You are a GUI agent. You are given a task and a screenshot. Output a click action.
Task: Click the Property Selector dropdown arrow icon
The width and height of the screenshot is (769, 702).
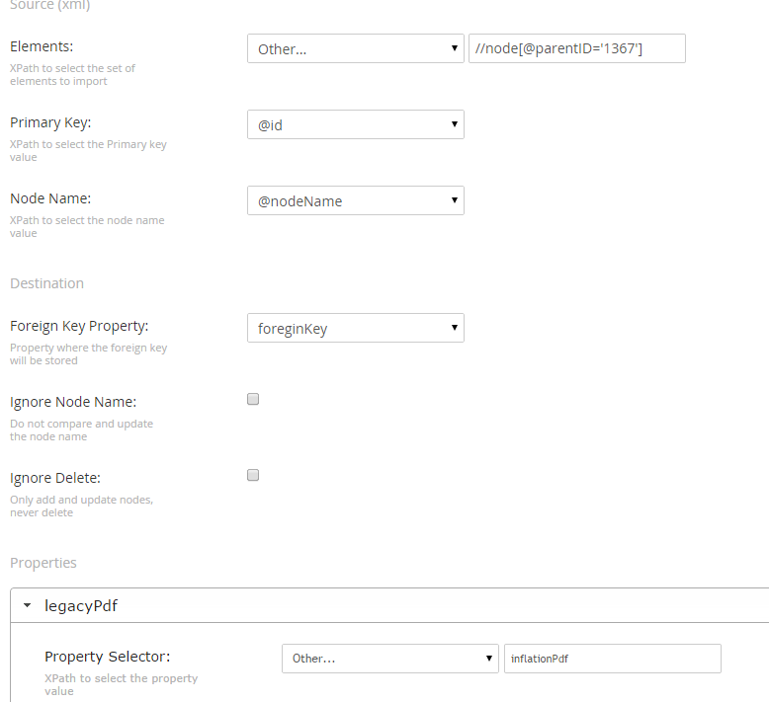point(488,658)
